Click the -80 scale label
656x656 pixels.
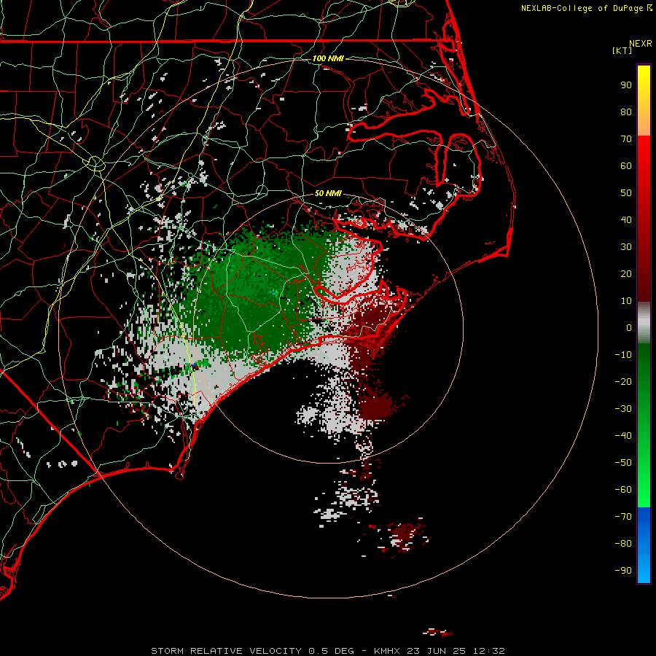(x=623, y=544)
